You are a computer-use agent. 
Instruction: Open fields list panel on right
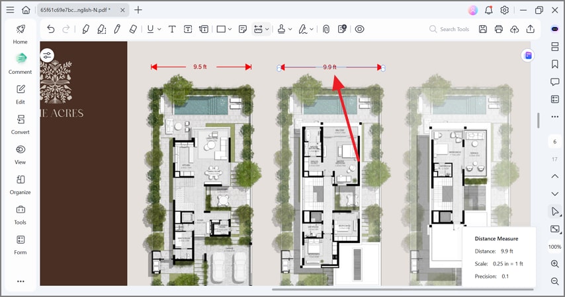pos(555,99)
